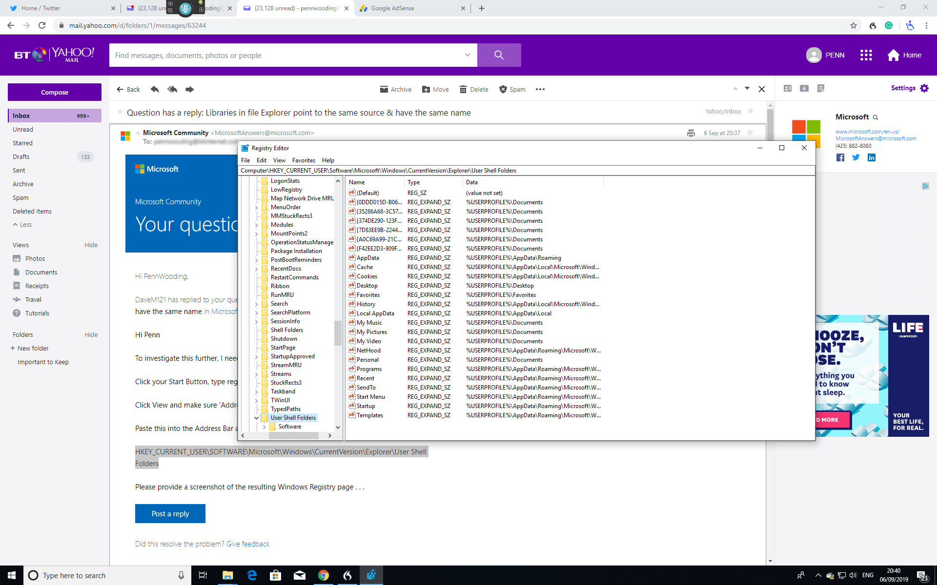Image resolution: width=937 pixels, height=585 pixels.
Task: Click the Compose button
Action: [x=55, y=92]
